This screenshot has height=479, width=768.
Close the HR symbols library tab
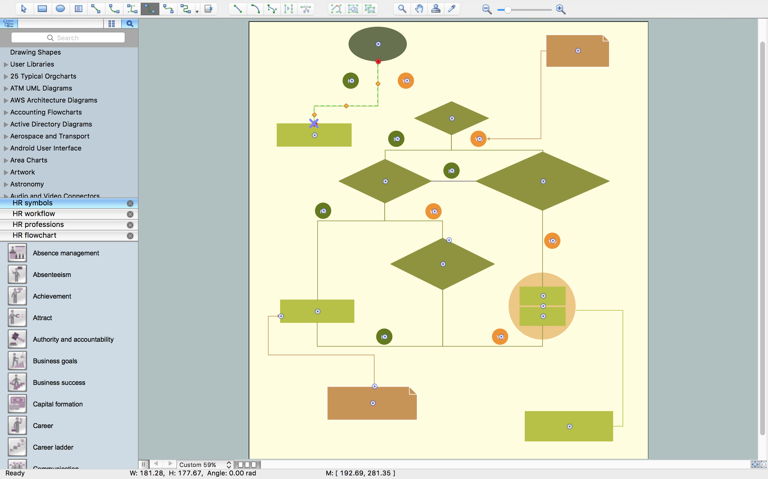coord(130,203)
